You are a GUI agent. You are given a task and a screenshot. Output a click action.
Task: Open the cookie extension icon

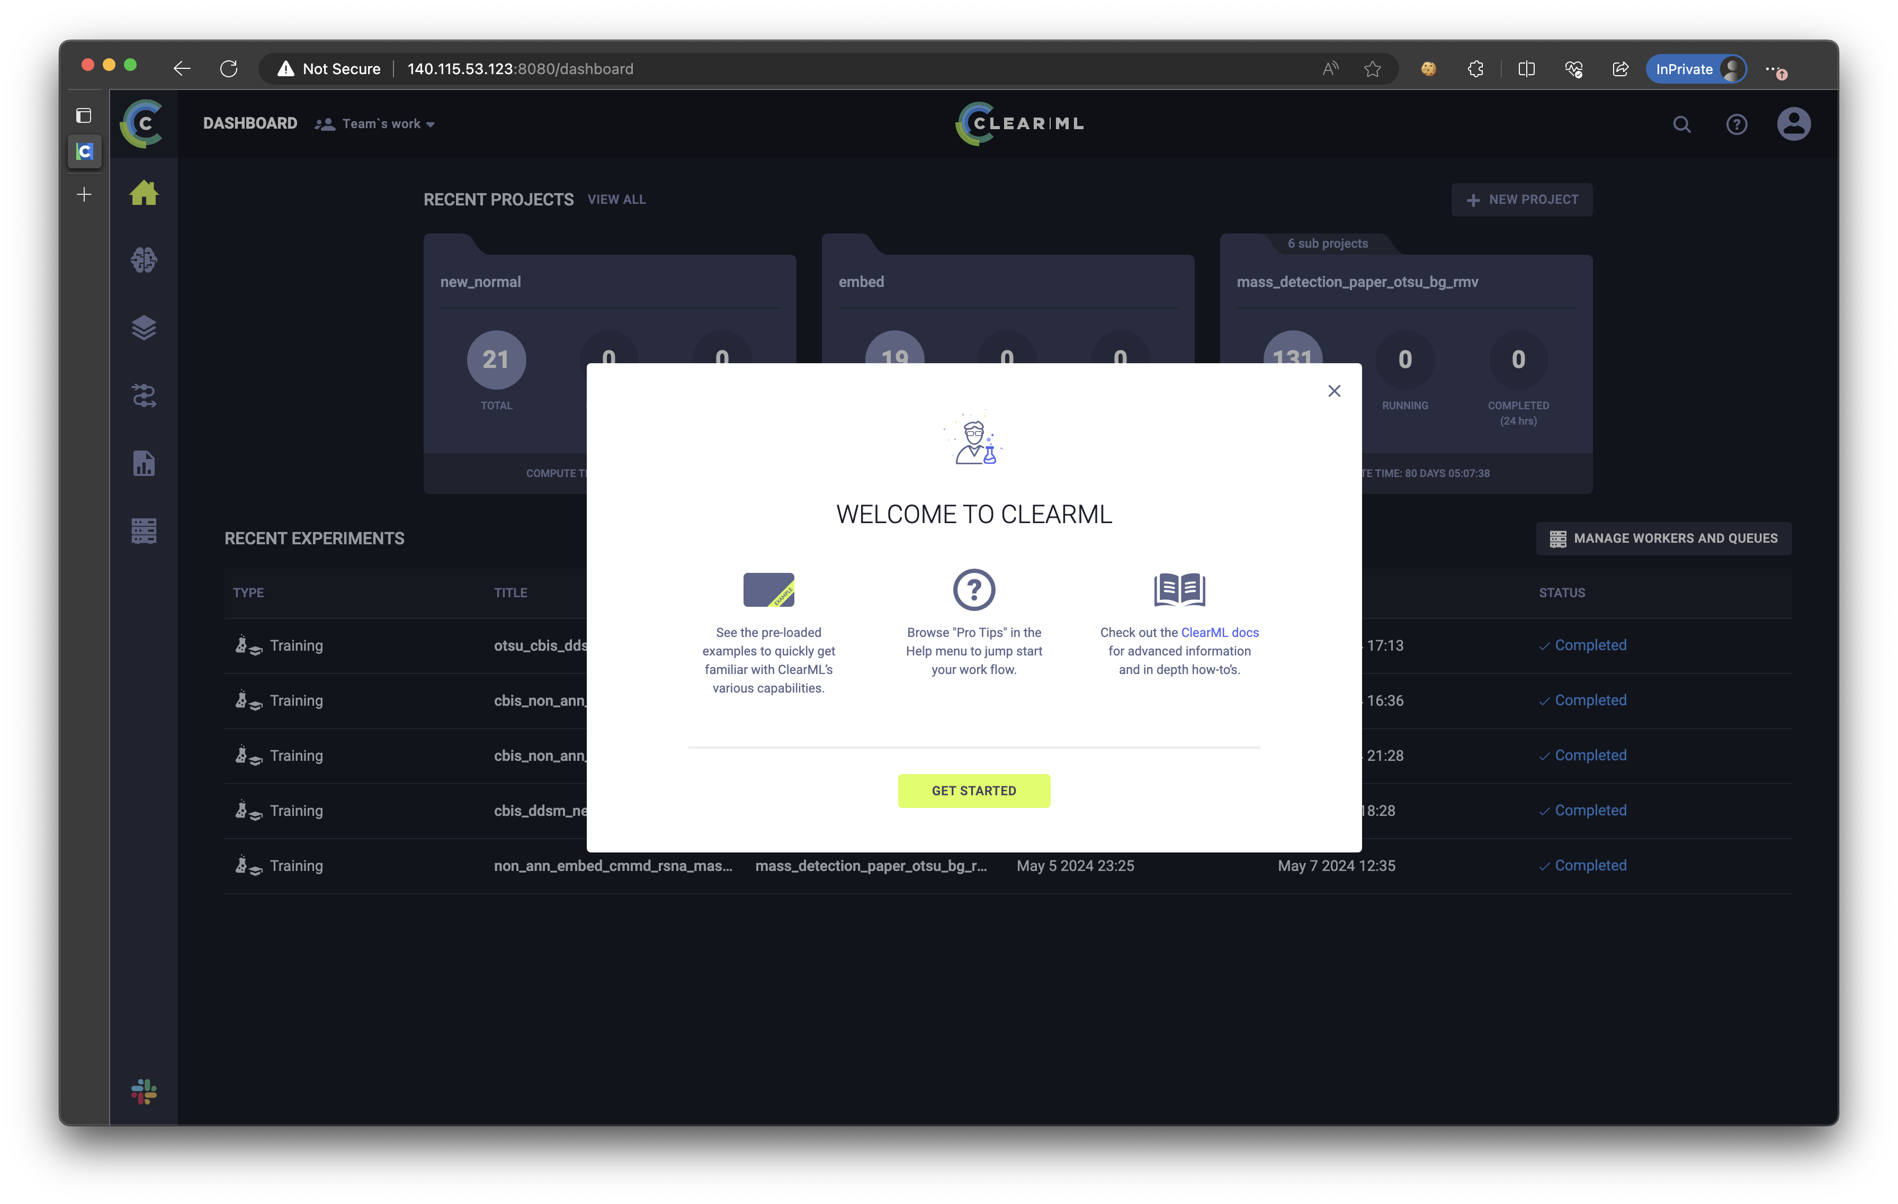[x=1428, y=68]
